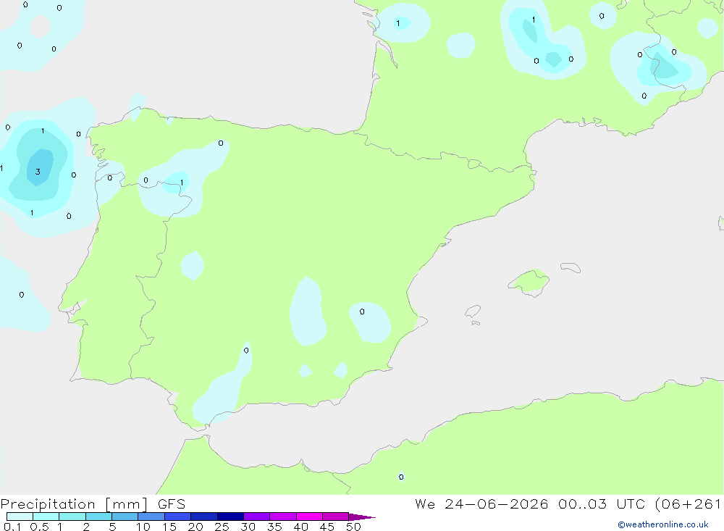Viewport: 724px width, 531px height.
Task: Click the '25' legend tick label
Action: tap(222, 527)
